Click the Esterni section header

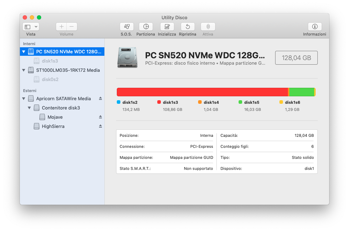29,91
